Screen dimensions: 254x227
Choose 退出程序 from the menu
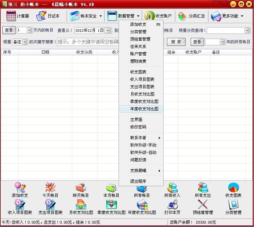[138, 181]
